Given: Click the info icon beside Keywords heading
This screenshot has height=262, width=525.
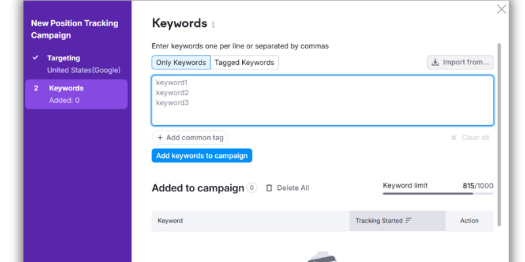Looking at the screenshot, I should click(213, 25).
